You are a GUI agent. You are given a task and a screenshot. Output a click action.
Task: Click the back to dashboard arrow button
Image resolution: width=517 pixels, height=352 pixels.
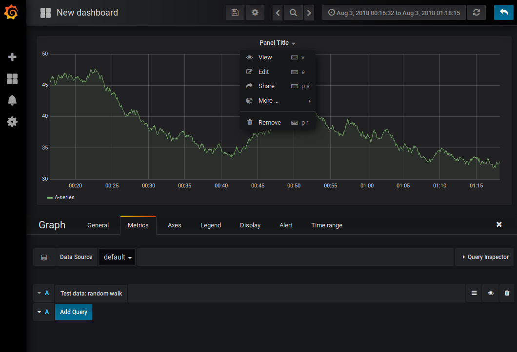tap(504, 13)
